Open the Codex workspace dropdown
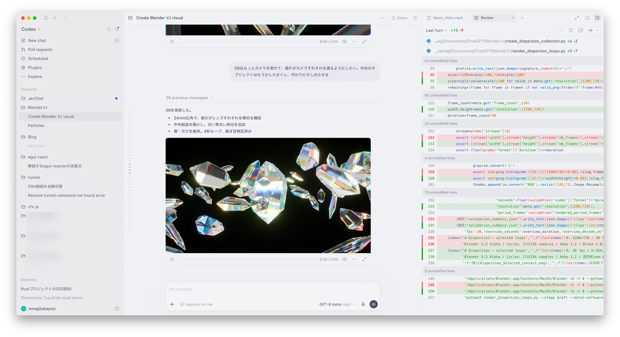 click(31, 29)
